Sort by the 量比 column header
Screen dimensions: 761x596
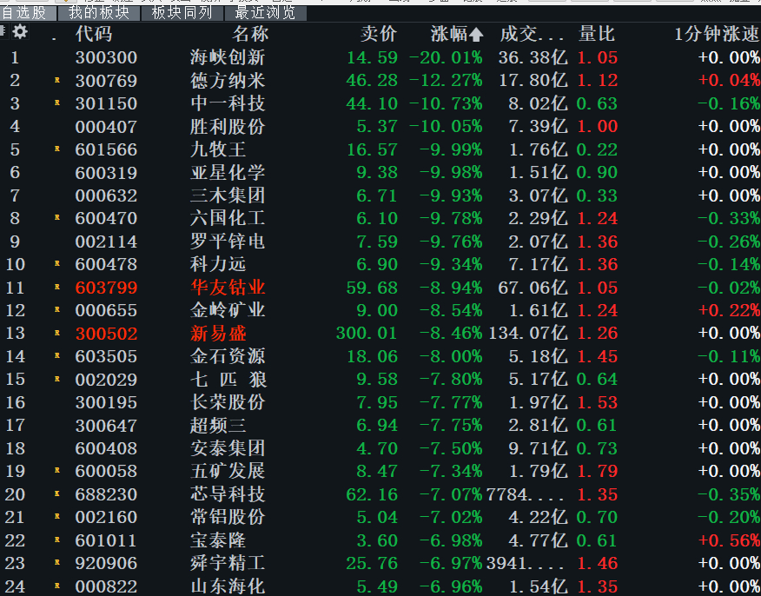tap(597, 34)
